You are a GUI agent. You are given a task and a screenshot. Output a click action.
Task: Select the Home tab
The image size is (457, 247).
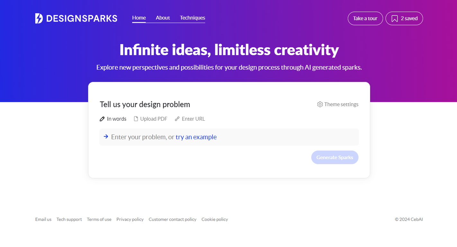tap(139, 18)
